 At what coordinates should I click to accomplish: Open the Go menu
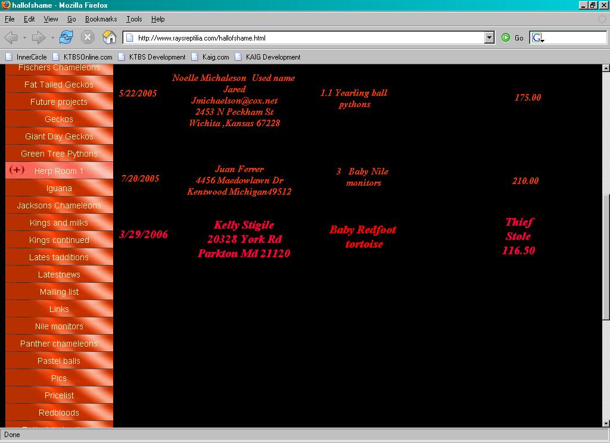pos(71,18)
